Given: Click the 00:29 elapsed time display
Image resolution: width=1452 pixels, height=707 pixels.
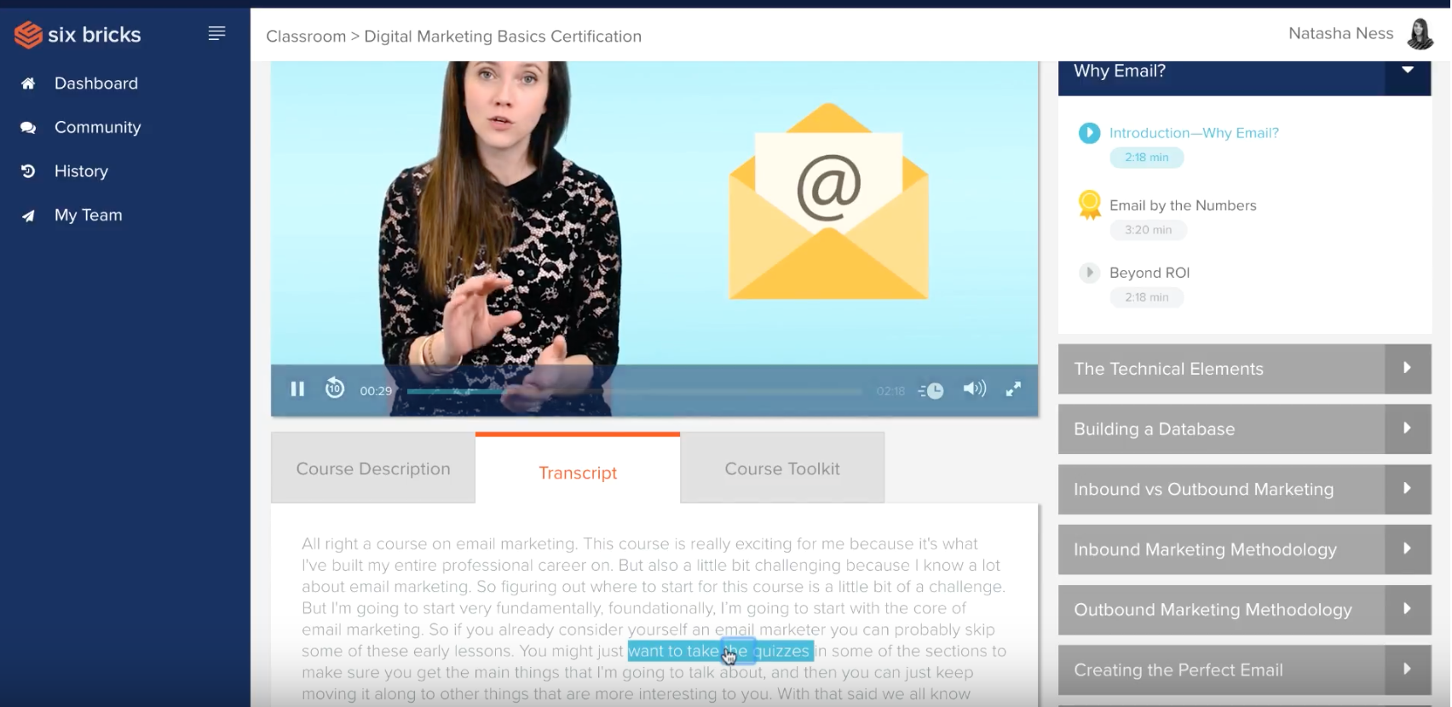Looking at the screenshot, I should (376, 391).
